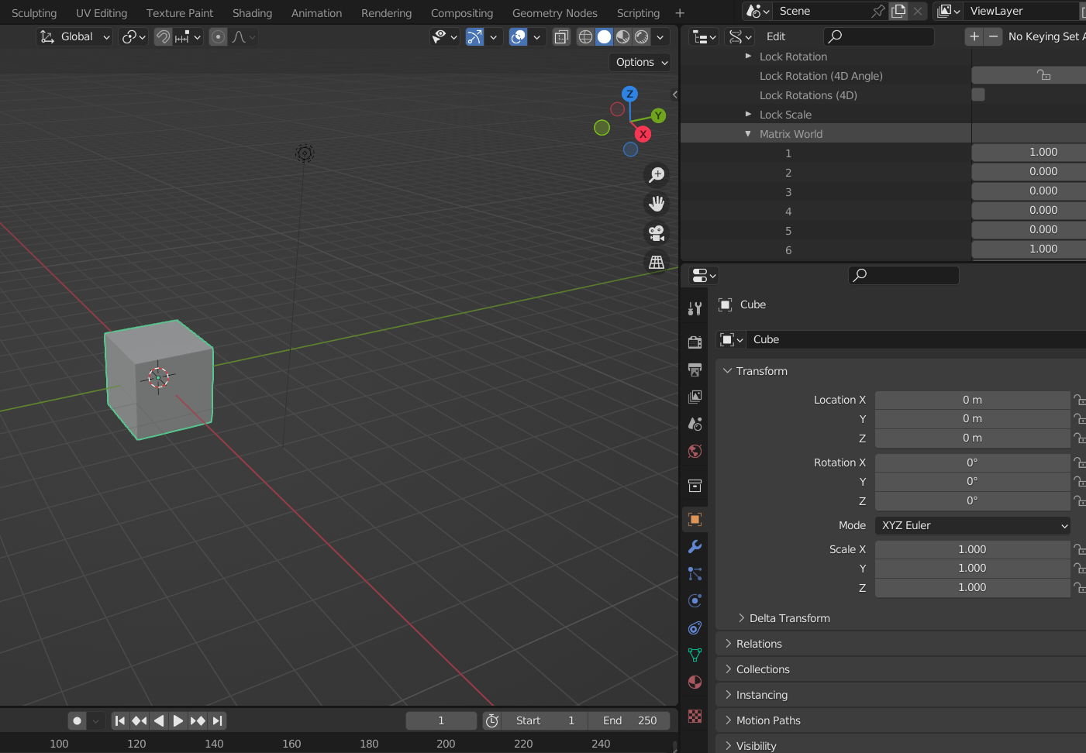Open the World properties globe icon

pos(695,452)
